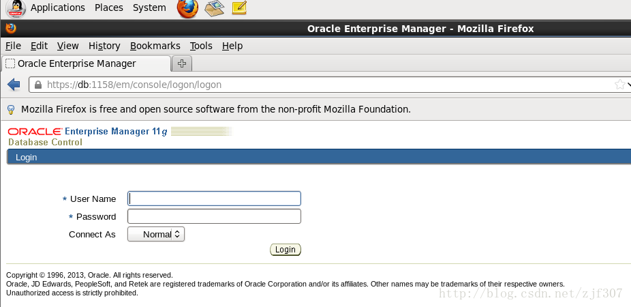Open the mail package icon in panel
631x307 pixels.
(x=214, y=8)
